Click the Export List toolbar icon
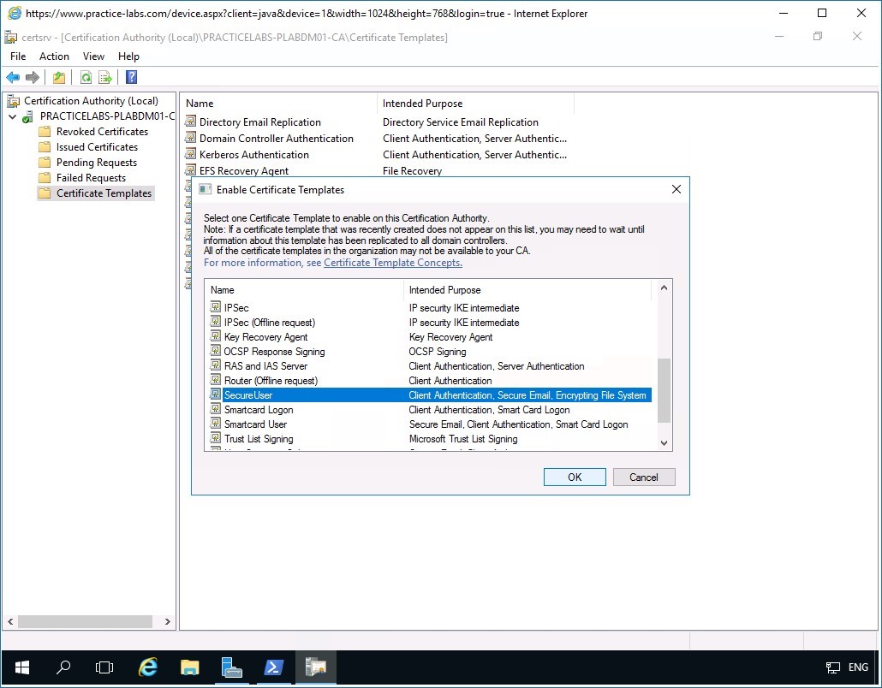The image size is (882, 688). (x=105, y=78)
